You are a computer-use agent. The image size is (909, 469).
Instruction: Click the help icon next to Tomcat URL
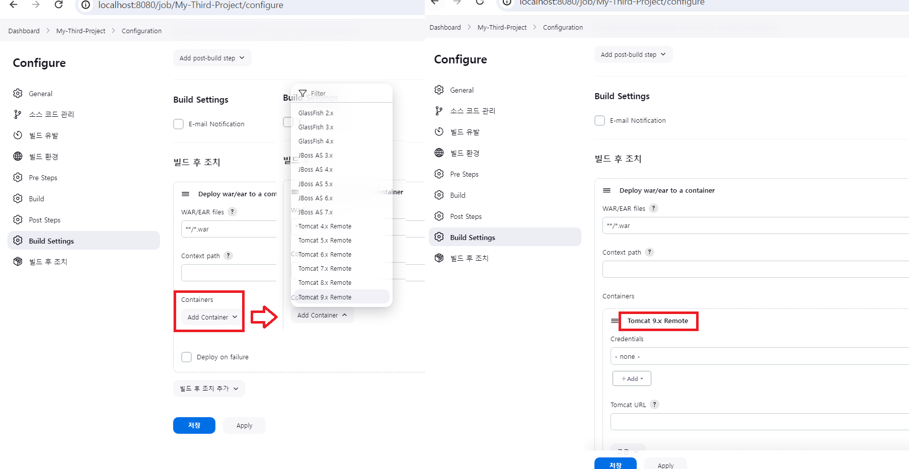coord(655,405)
